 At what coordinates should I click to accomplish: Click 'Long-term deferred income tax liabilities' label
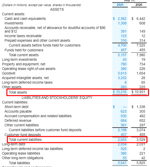(32, 149)
